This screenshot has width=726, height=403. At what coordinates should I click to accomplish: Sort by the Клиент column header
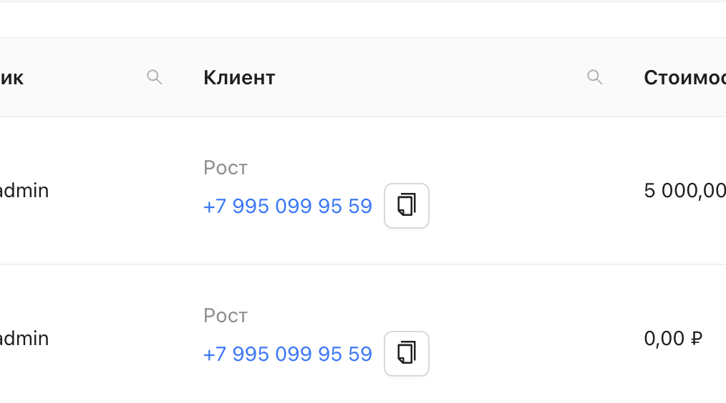coord(239,78)
